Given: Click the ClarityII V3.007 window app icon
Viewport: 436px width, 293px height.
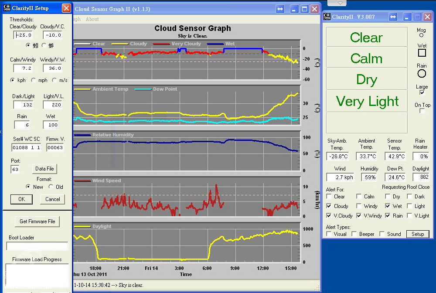Looking at the screenshot, I should 327,17.
